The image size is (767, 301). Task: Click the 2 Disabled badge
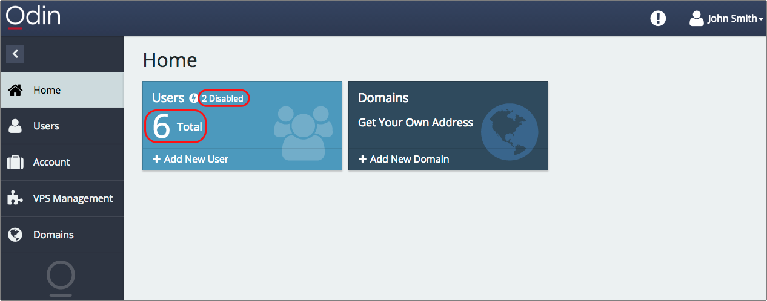click(x=223, y=98)
